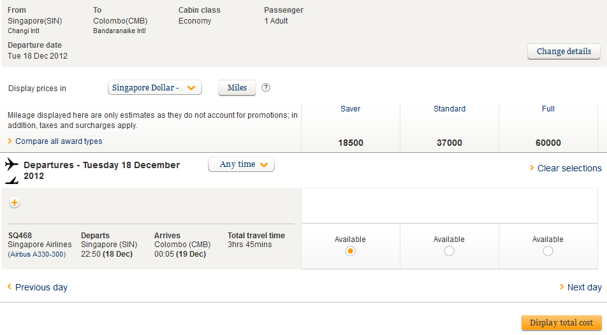607x335 pixels.
Task: Expand Compare all award types
Action: coord(58,141)
